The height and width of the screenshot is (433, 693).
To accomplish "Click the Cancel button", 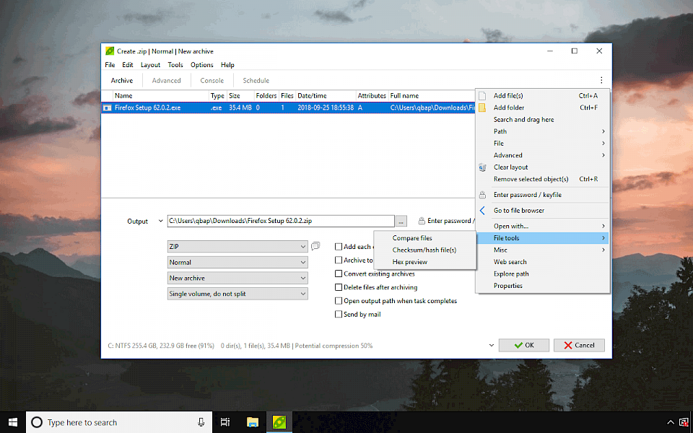I will [579, 345].
